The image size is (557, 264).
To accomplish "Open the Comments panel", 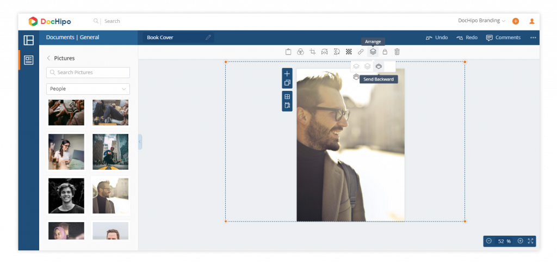I will pos(503,38).
